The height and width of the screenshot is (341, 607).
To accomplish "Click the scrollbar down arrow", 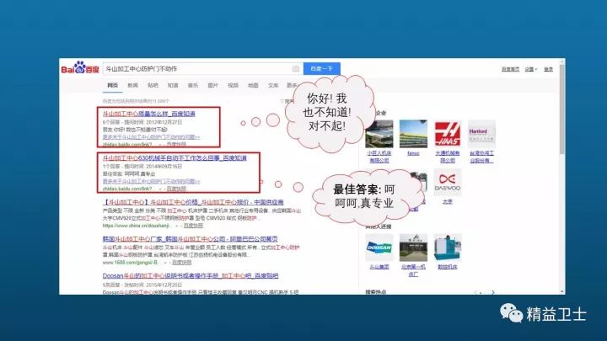I will [561, 292].
